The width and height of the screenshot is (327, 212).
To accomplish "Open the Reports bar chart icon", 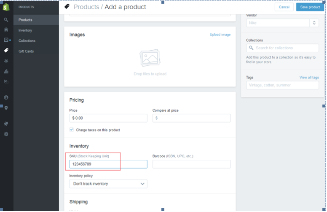I will 6,71.
